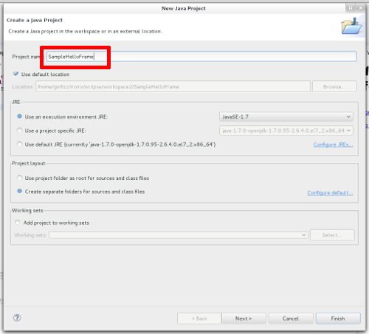This screenshot has height=334, width=369.
Task: Select Use a project specific JRE option
Action: point(20,131)
